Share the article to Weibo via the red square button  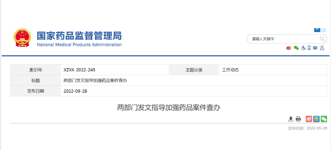(x=309, y=119)
